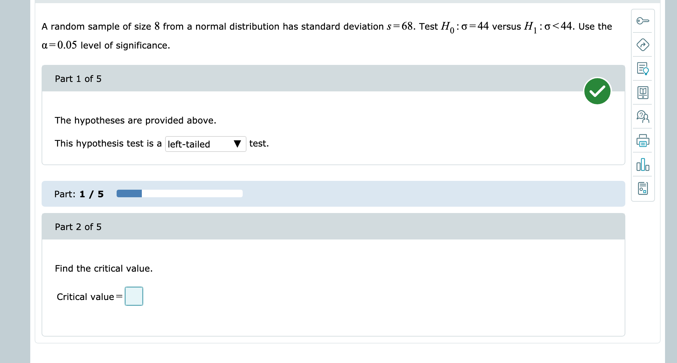Click the critical value input box
Viewport: 677px width, 363px height.
(134, 296)
